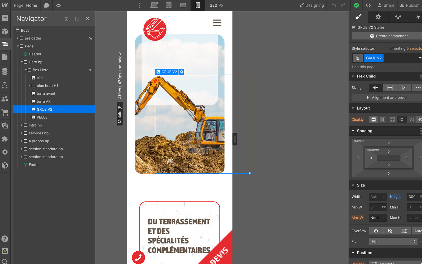The image size is (422, 264).
Task: Open the Components cube panel
Action: [x=5, y=31]
